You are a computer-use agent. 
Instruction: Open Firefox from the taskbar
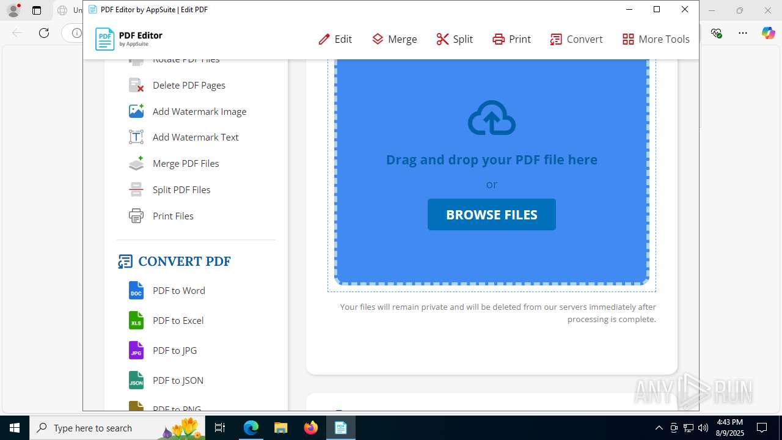click(311, 428)
